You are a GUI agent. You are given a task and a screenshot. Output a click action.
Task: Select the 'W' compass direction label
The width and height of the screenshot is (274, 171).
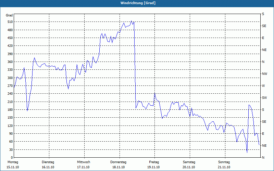[x=263, y=86]
